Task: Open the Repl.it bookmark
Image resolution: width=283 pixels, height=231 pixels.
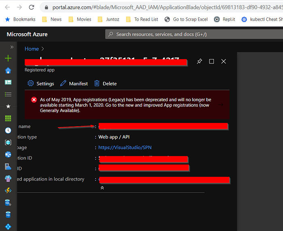Action: click(x=224, y=19)
